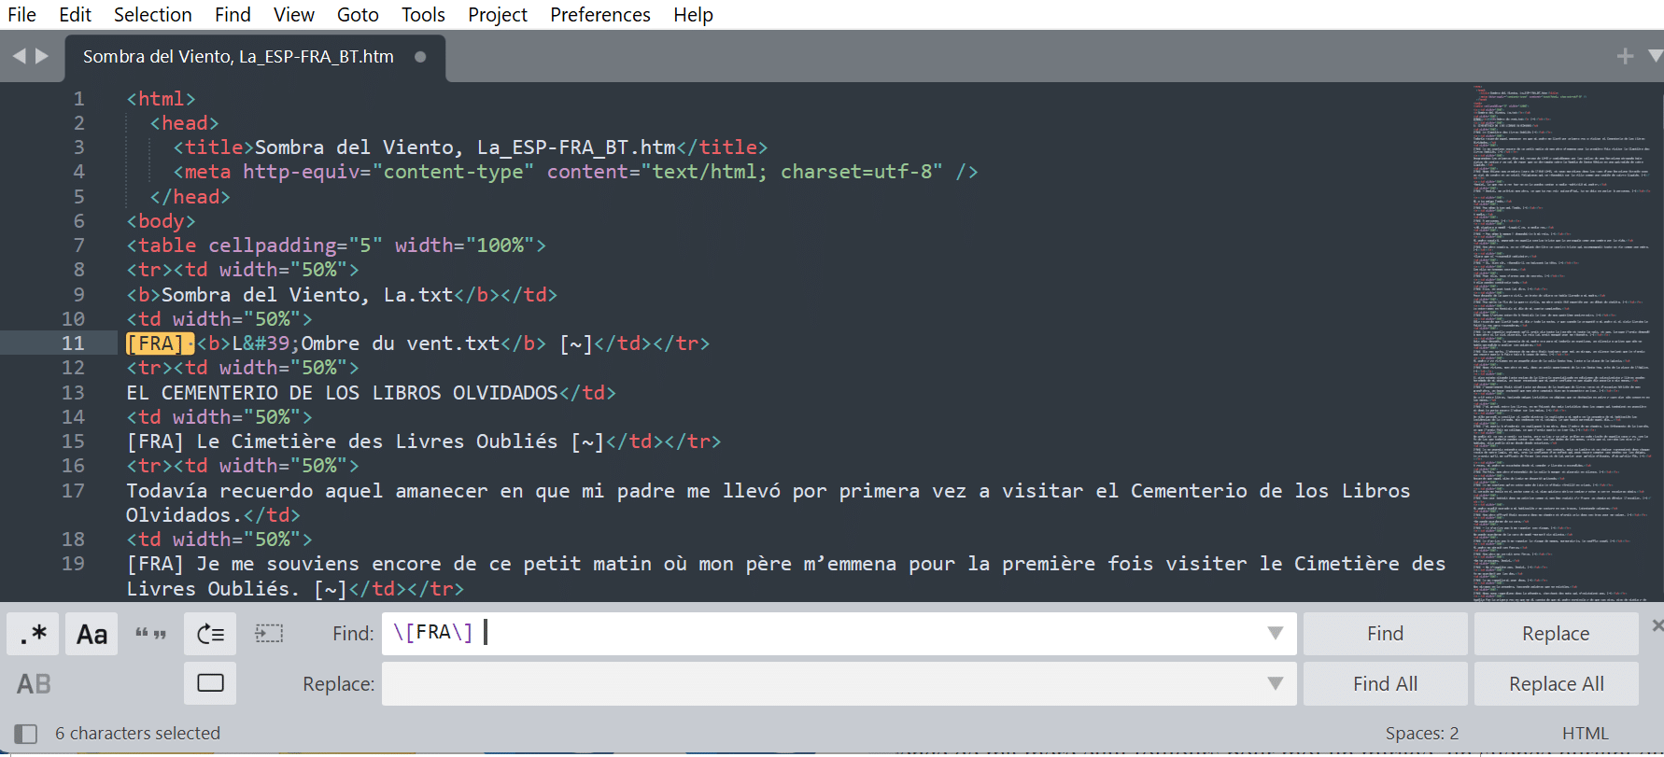The image size is (1664, 757).
Task: Click the Find button
Action: pyautogui.click(x=1385, y=634)
